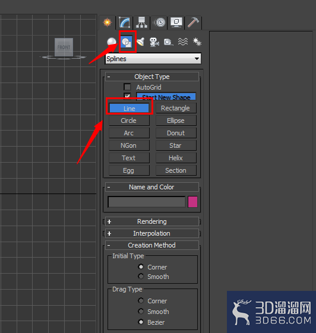Image resolution: width=316 pixels, height=333 pixels.
Task: Select the Cameras category icon
Action: coord(154,42)
